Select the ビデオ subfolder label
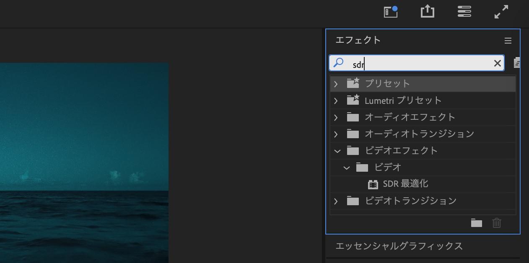The width and height of the screenshot is (529, 263). click(388, 168)
